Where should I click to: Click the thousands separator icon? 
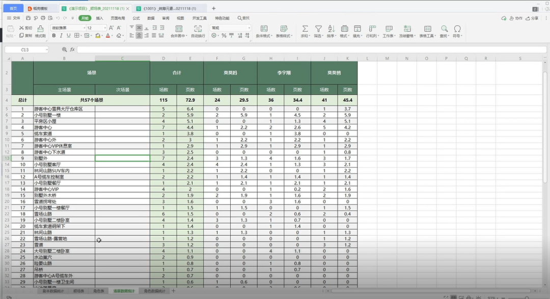tap(232, 36)
